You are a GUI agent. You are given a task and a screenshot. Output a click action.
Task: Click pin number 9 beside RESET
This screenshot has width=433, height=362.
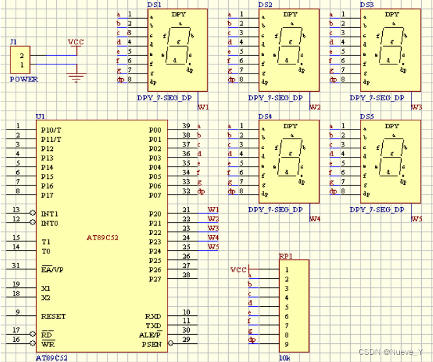point(18,312)
